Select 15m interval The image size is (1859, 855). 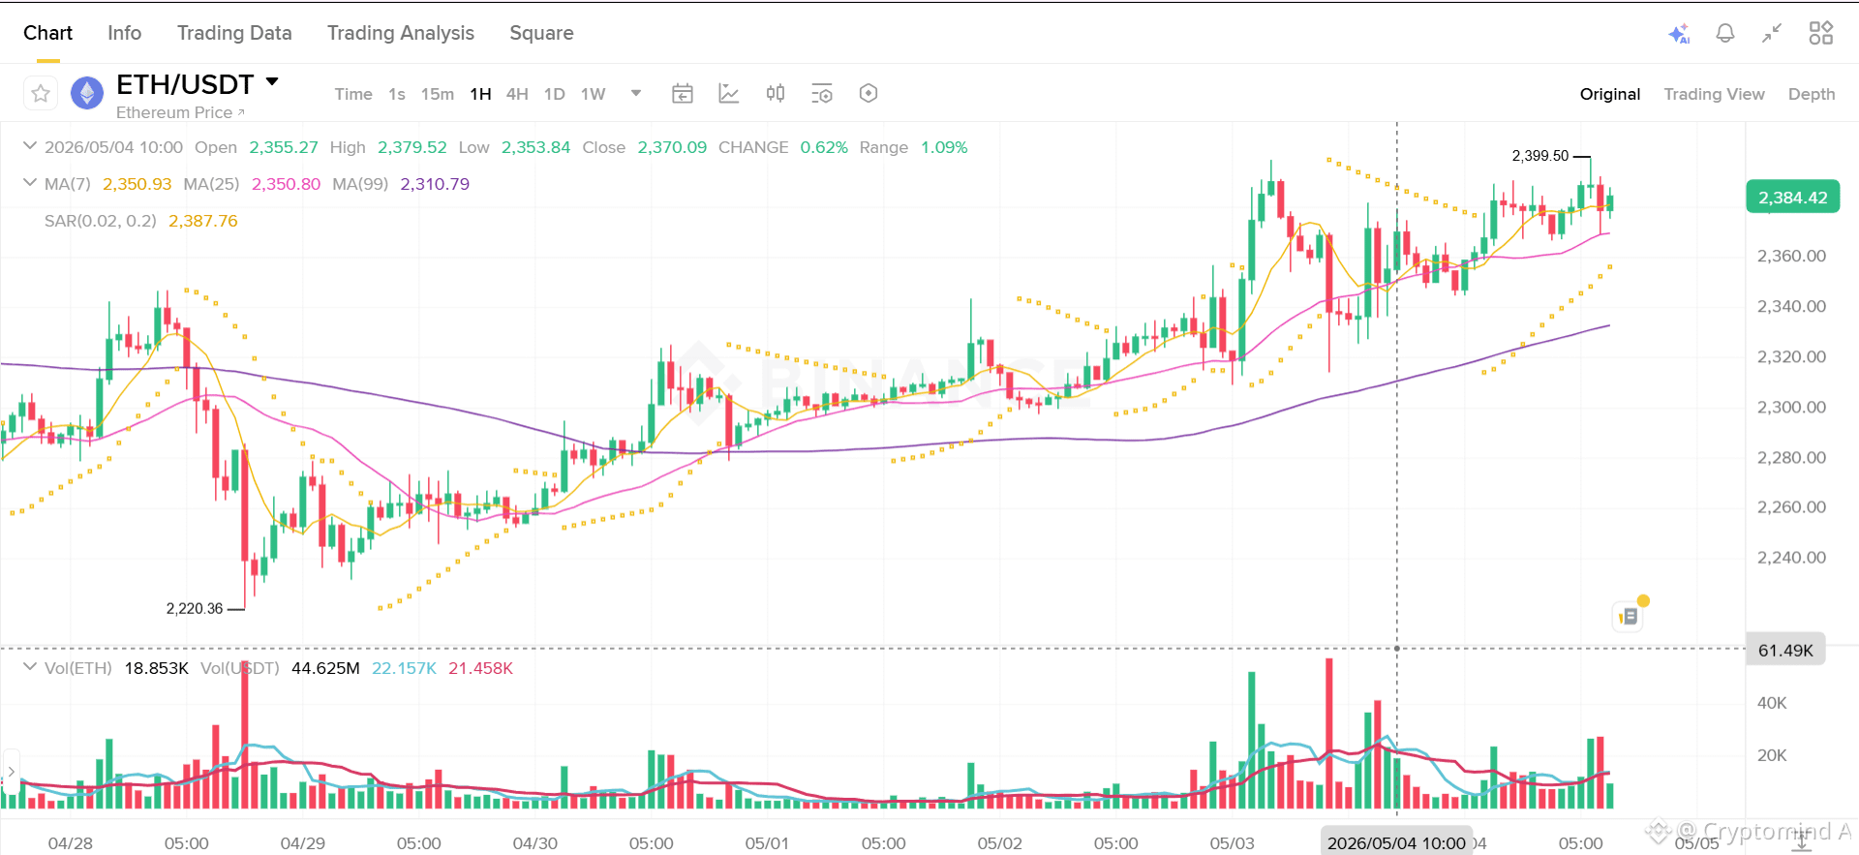pos(438,94)
